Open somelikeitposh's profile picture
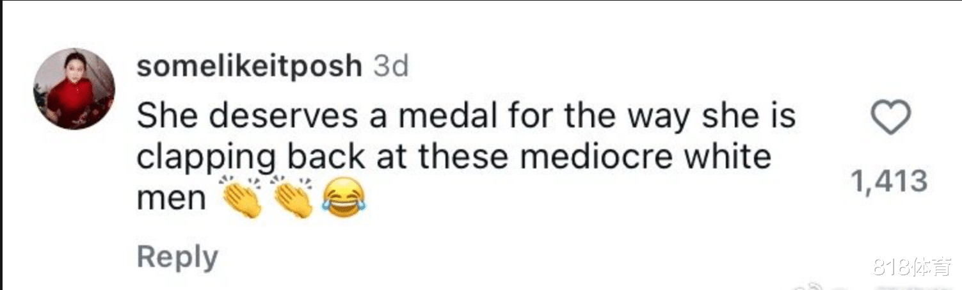 coord(74,89)
